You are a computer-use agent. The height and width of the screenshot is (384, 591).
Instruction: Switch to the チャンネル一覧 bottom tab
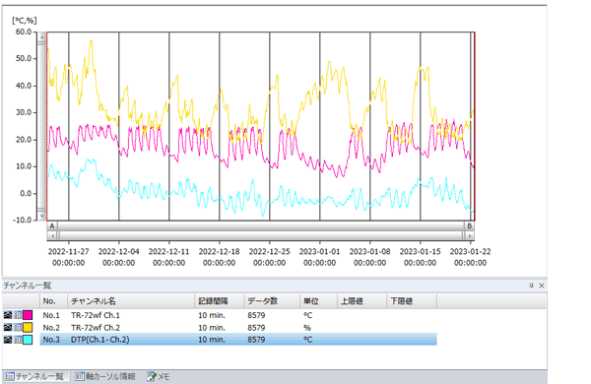point(35,376)
